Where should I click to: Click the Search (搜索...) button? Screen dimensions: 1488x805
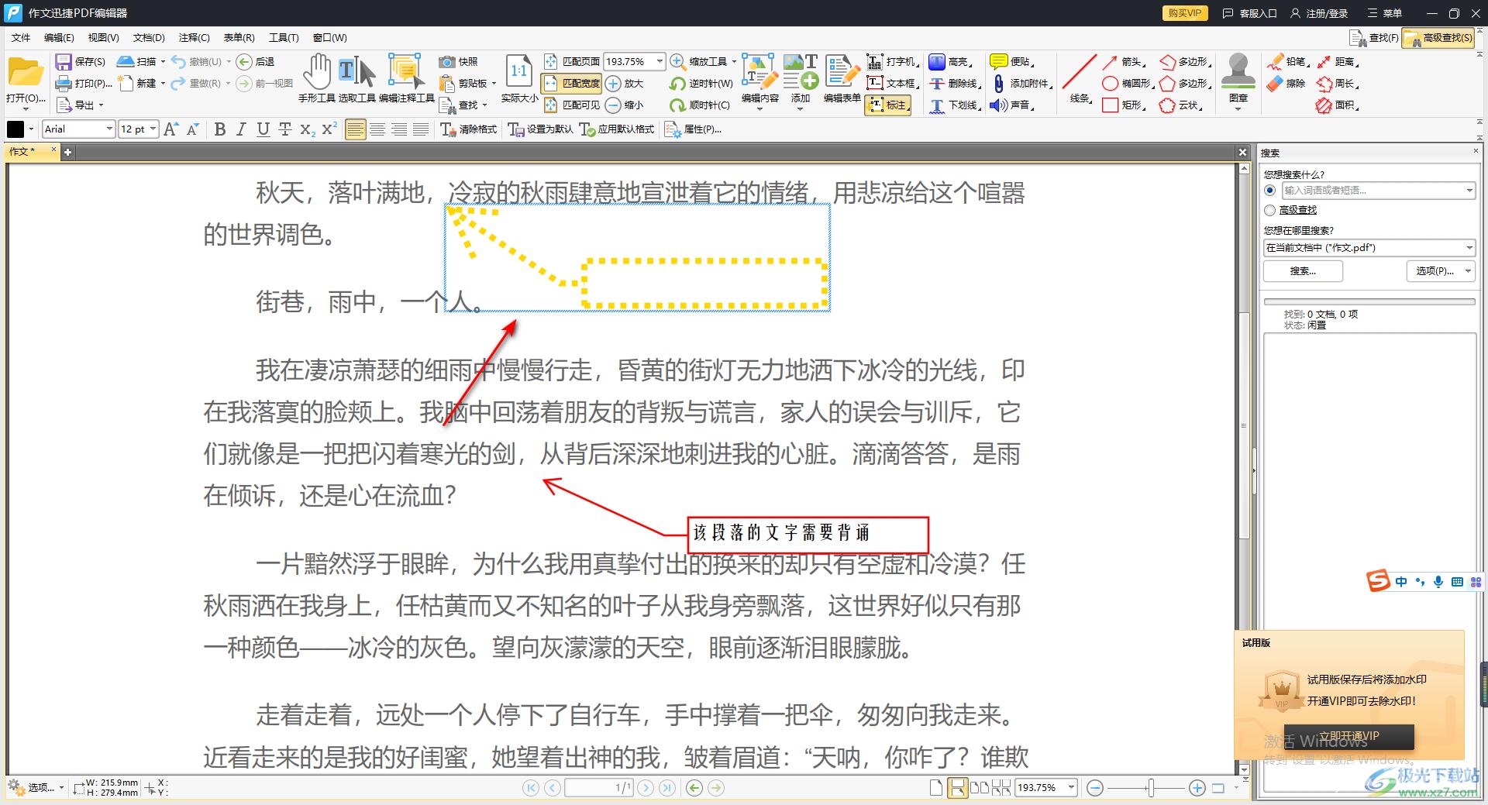coord(1303,271)
